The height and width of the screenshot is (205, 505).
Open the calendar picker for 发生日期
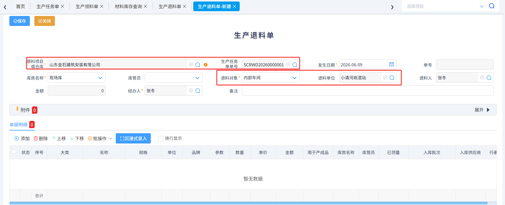coord(391,65)
